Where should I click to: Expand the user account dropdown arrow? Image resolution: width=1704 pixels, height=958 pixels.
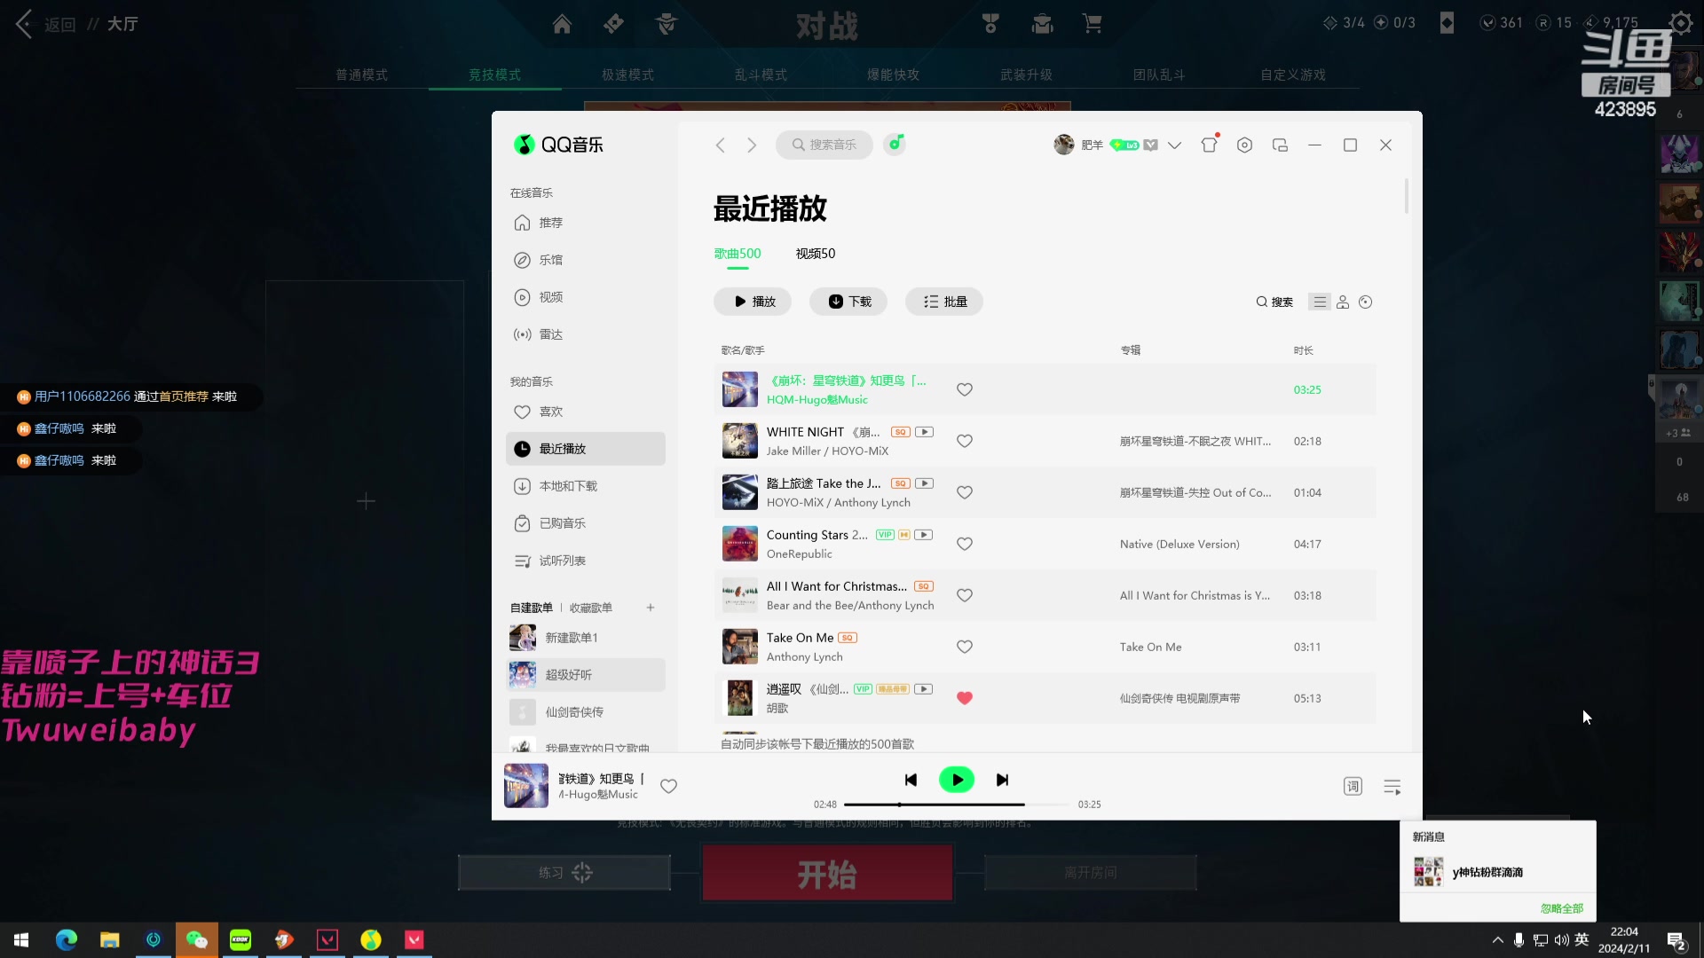pos(1174,145)
